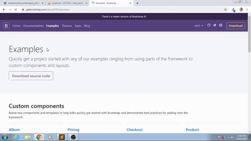Open Expo in Bootstrap navbar
The height and width of the screenshot is (141, 251).
click(78, 26)
